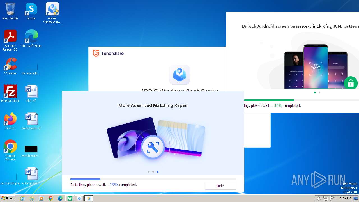
Task: Switch to the active installer taskbar button
Action: (x=89, y=198)
